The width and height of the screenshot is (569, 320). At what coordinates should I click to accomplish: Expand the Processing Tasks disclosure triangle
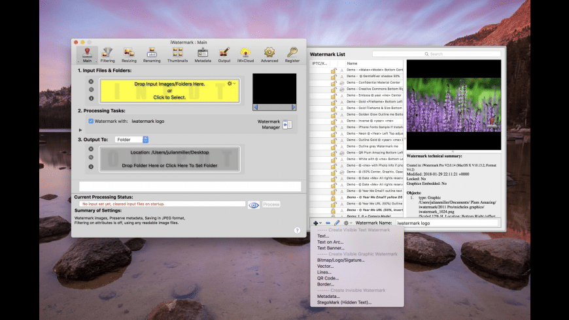(80, 130)
